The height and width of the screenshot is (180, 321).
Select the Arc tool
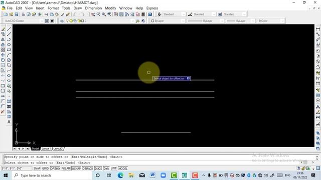click(x=9, y=55)
